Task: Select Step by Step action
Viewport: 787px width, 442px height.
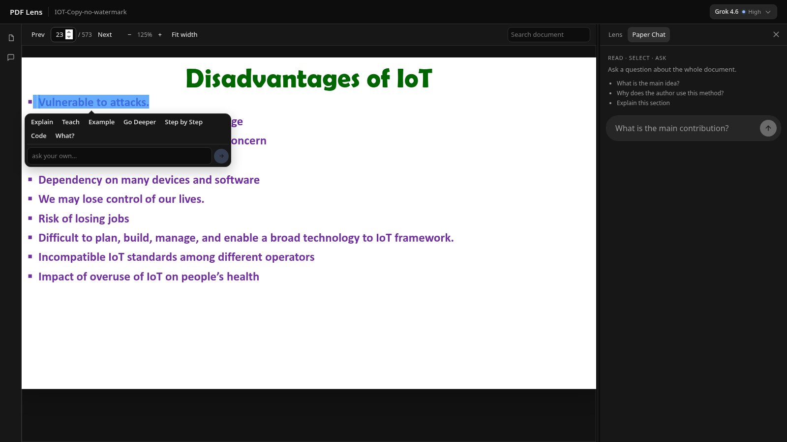Action: click(183, 122)
